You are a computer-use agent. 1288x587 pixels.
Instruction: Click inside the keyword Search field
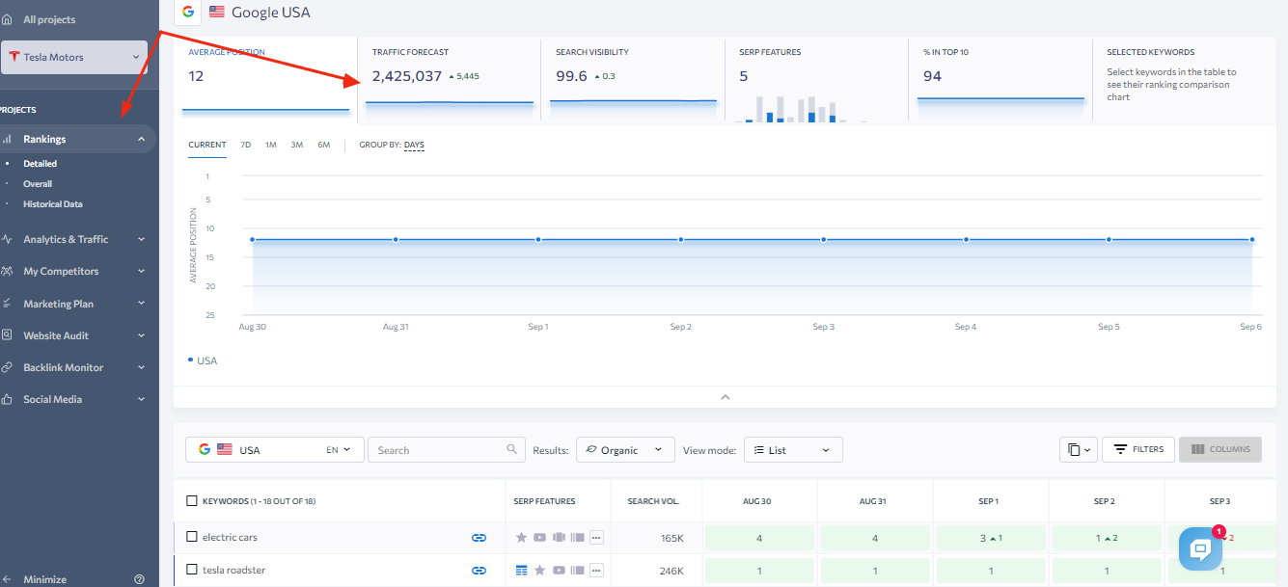(x=439, y=449)
